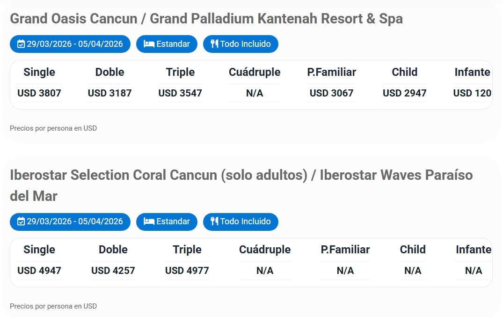Click Iberostar Single price USD 4947

(39, 271)
